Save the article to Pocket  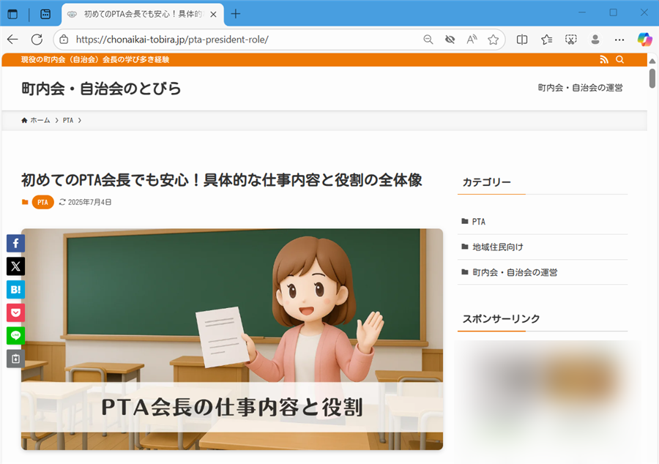coord(15,313)
